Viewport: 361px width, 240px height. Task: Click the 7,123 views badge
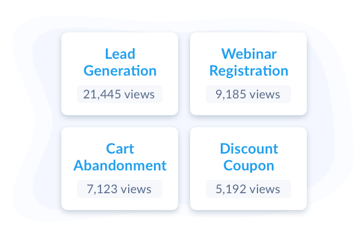point(120,189)
